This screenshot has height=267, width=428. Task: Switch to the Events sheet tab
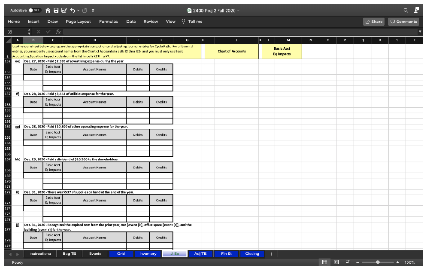(95, 254)
